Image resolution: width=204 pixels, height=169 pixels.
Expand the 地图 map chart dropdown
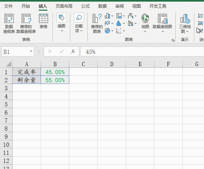[x=145, y=31]
